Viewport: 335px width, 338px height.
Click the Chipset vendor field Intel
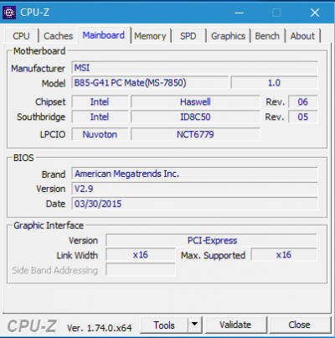(100, 101)
